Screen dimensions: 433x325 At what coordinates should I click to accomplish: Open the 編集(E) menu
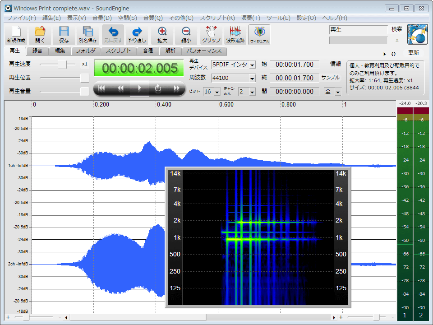point(51,18)
